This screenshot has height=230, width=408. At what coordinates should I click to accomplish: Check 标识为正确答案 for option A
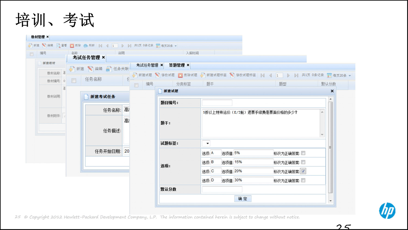tap(303, 153)
